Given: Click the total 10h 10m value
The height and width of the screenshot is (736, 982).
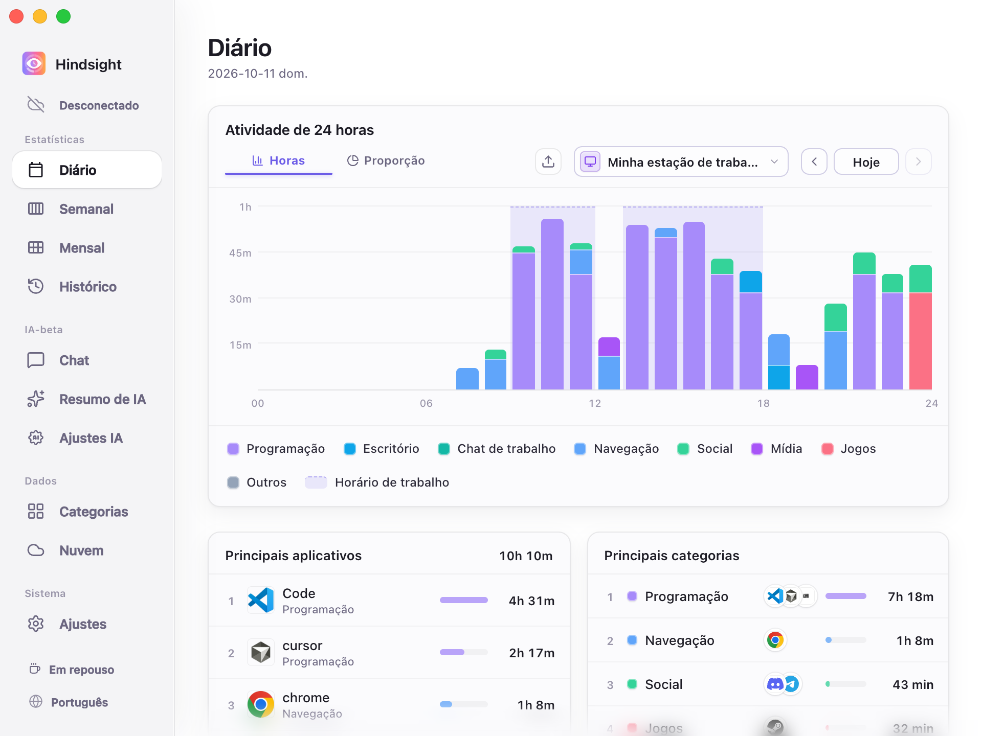Looking at the screenshot, I should pos(526,556).
